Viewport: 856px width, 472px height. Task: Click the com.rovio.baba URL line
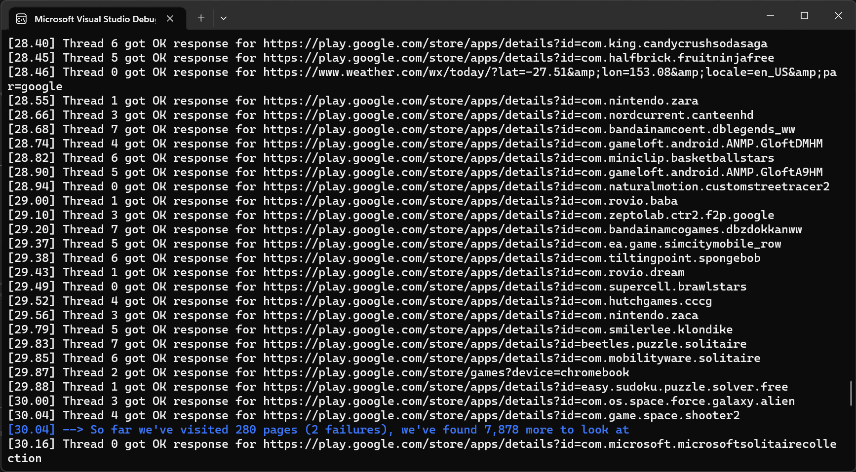pos(343,201)
